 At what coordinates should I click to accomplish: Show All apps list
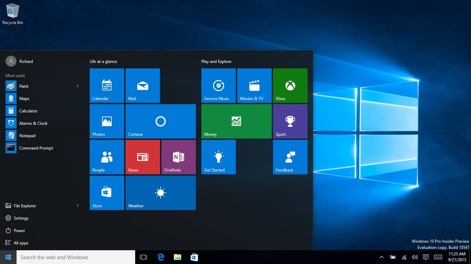[x=43, y=243]
